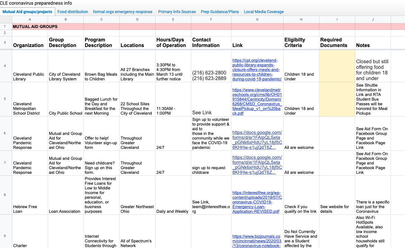The image size is (405, 248).
Task: Click the Brown Bag Meals to Children cell
Action: point(102,66)
